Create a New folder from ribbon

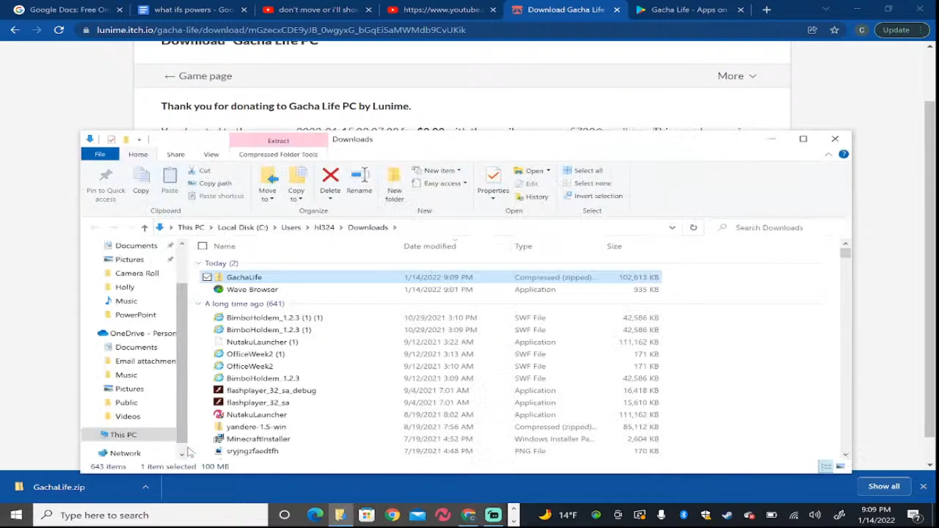(395, 184)
